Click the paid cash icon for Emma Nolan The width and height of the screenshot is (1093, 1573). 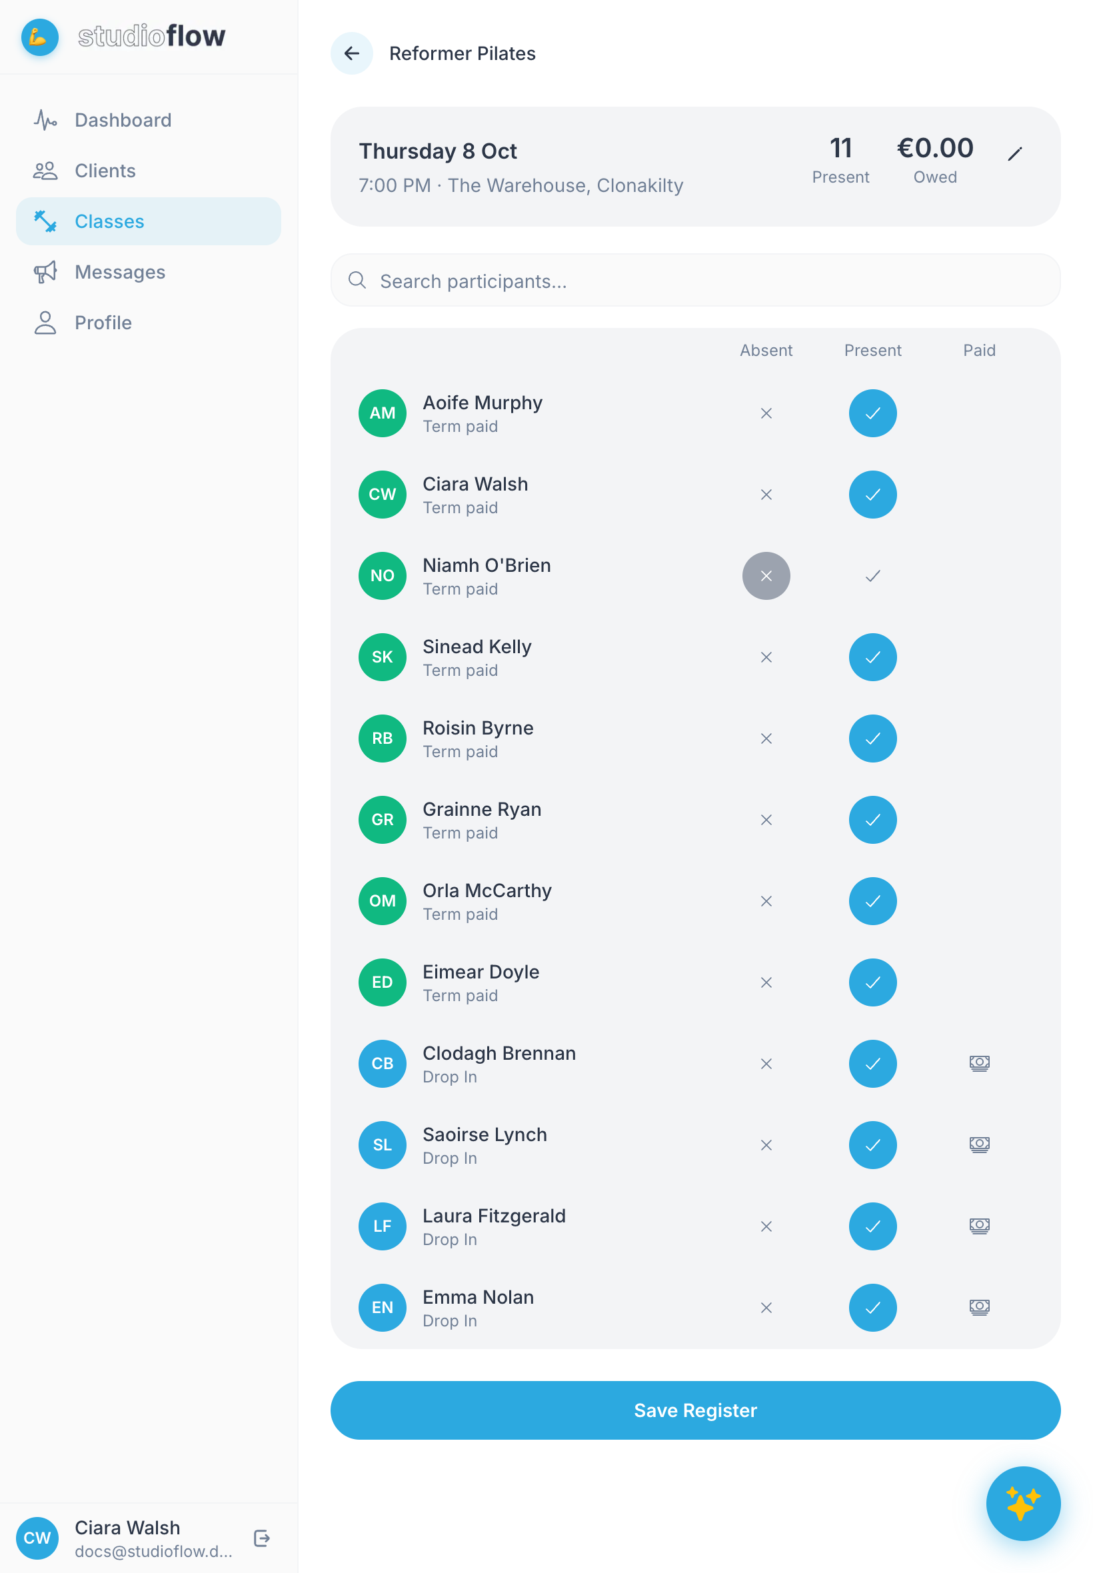[x=979, y=1307]
